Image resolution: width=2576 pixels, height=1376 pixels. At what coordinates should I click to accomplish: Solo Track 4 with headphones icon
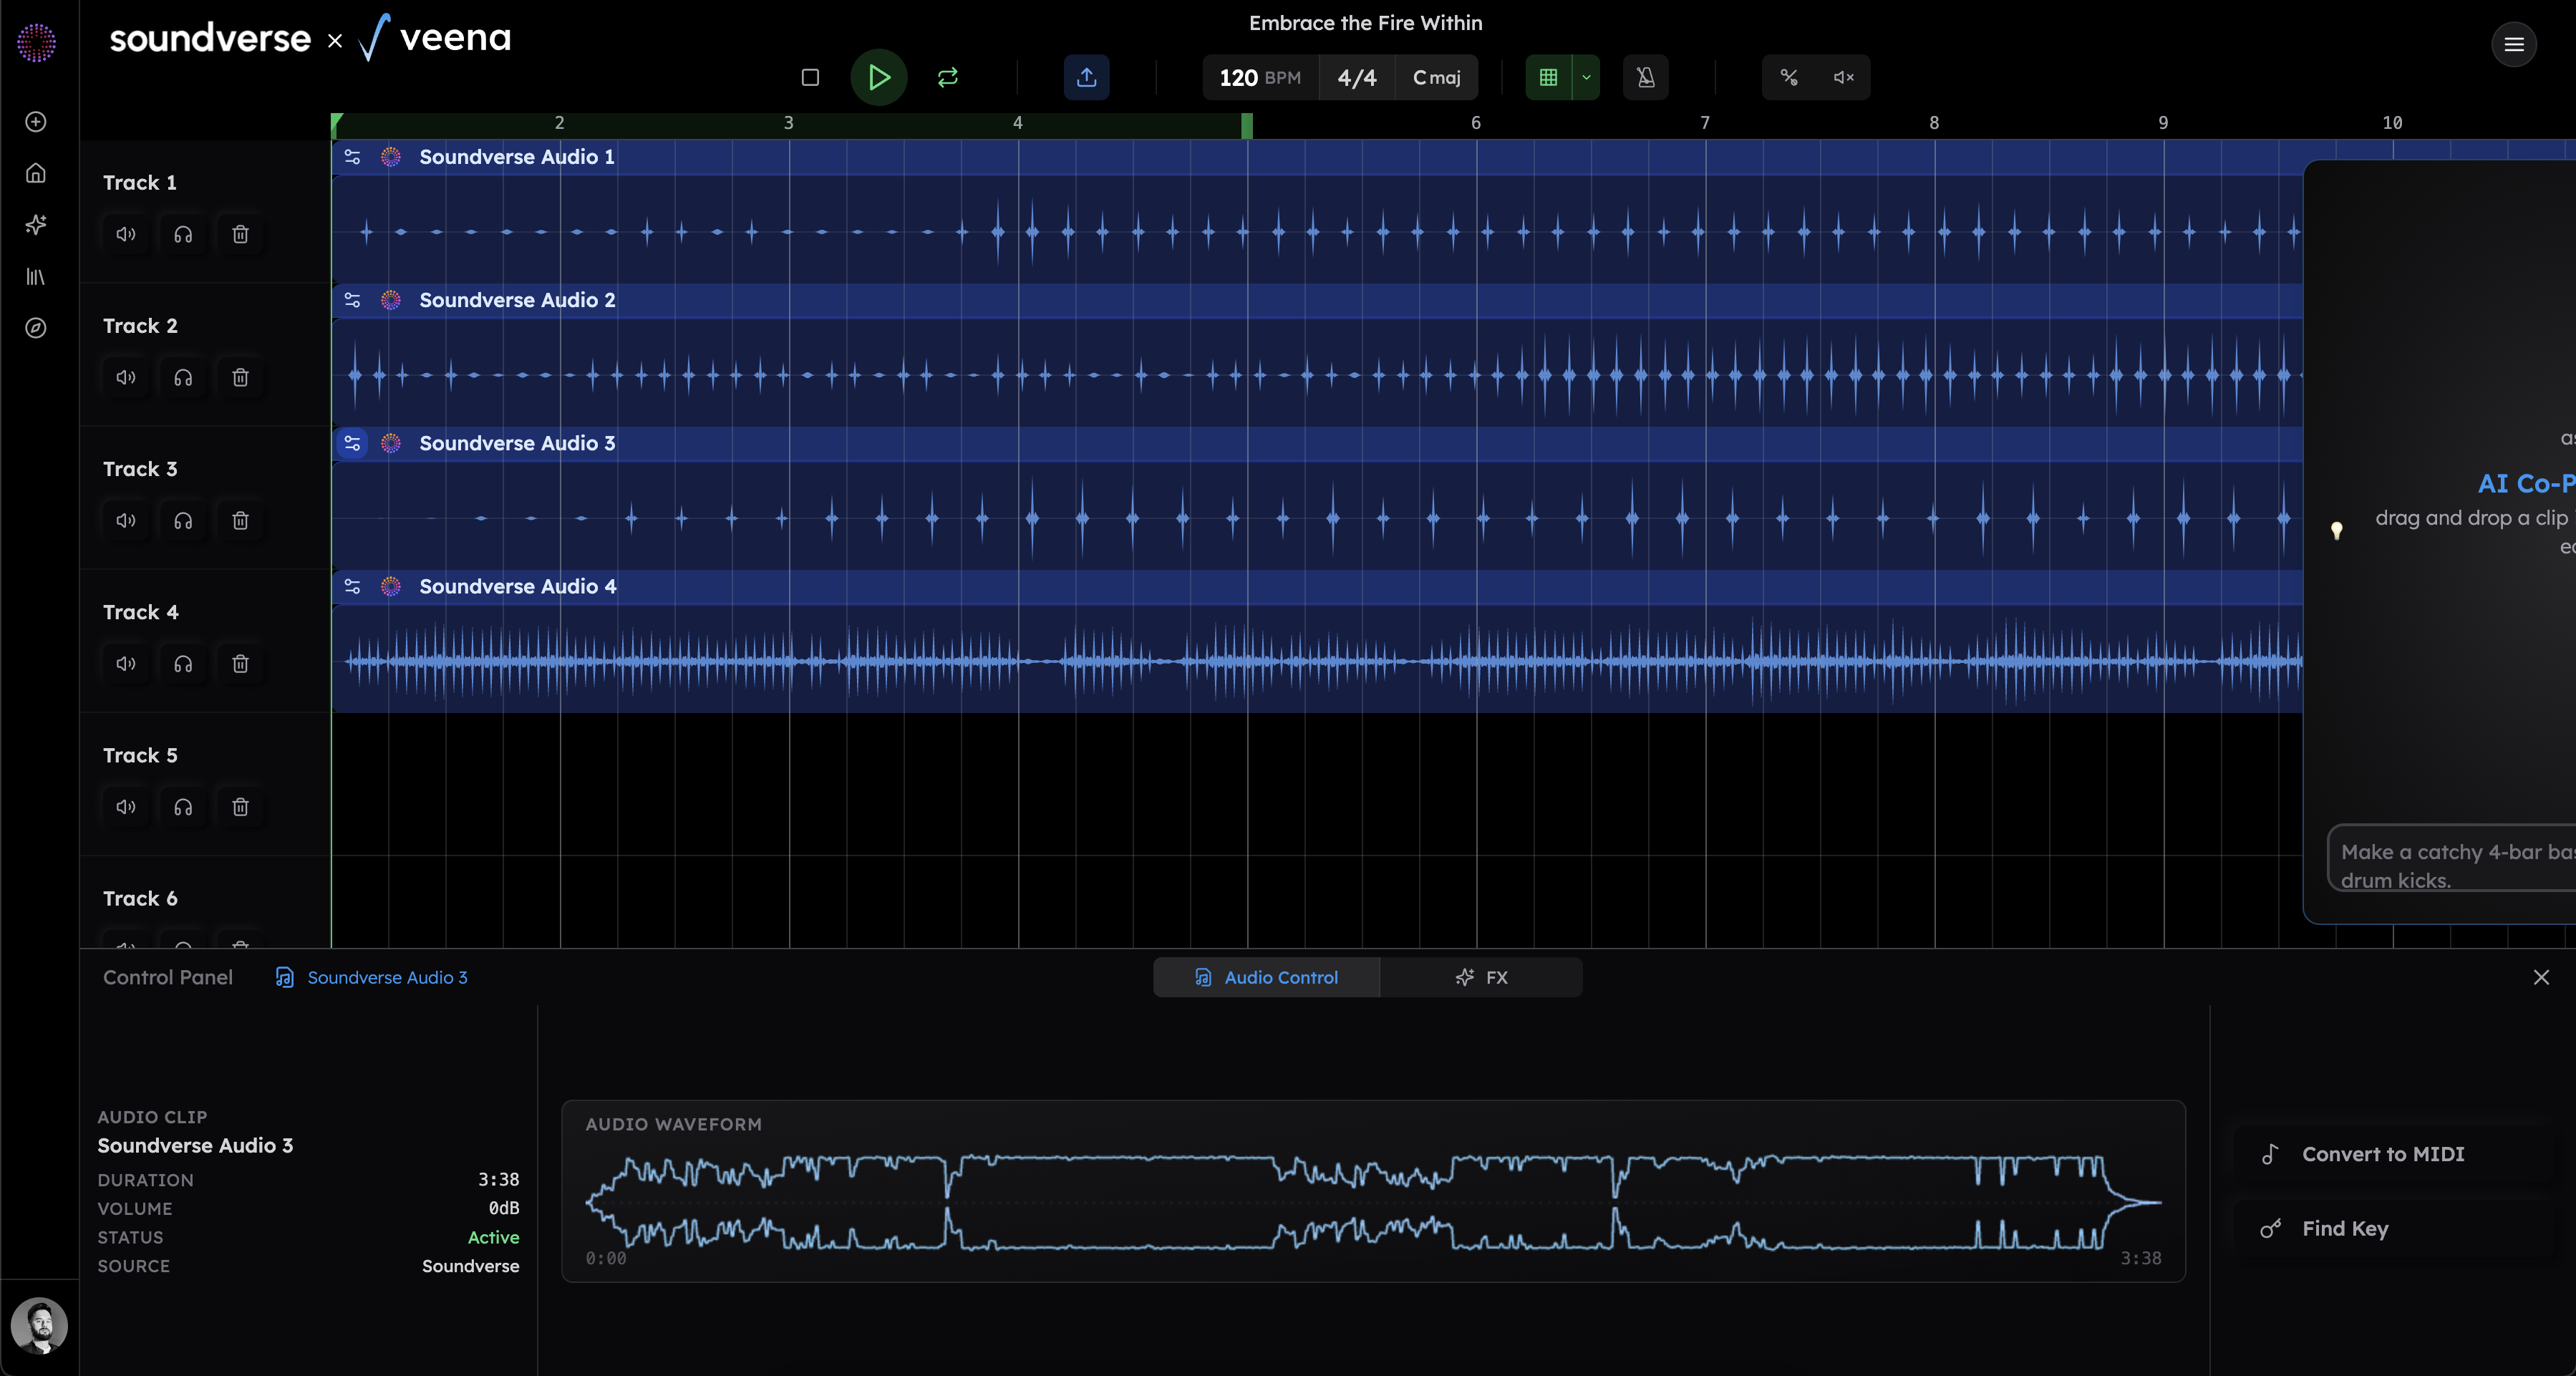click(183, 663)
